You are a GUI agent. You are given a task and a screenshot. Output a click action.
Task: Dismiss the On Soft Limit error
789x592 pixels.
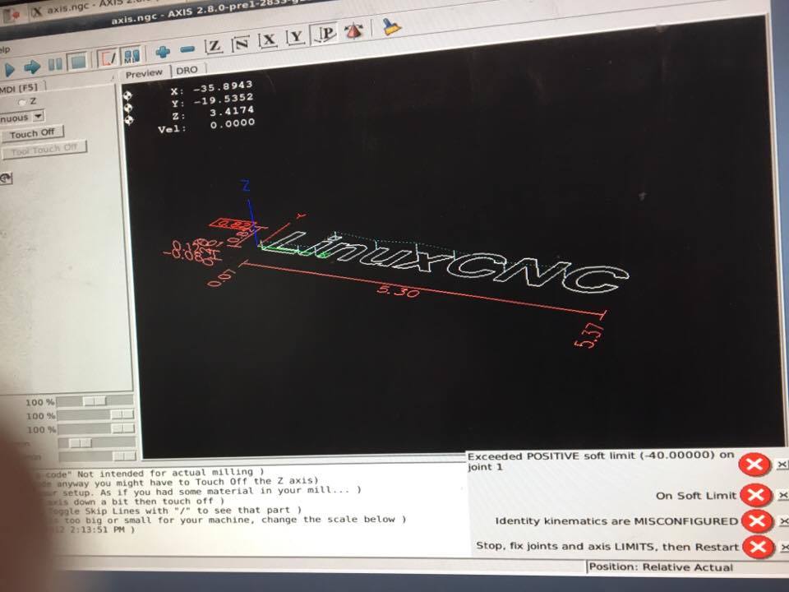[756, 494]
